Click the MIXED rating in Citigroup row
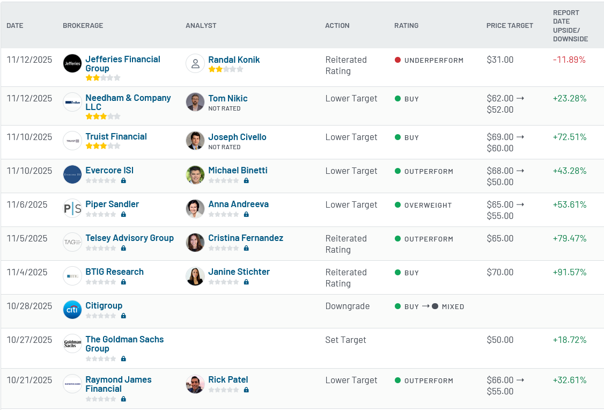 tap(448, 306)
